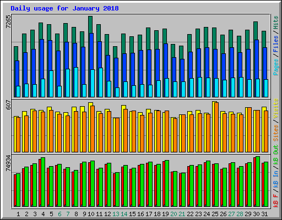Select the red kB F bar for day 30

[x=254, y=182]
